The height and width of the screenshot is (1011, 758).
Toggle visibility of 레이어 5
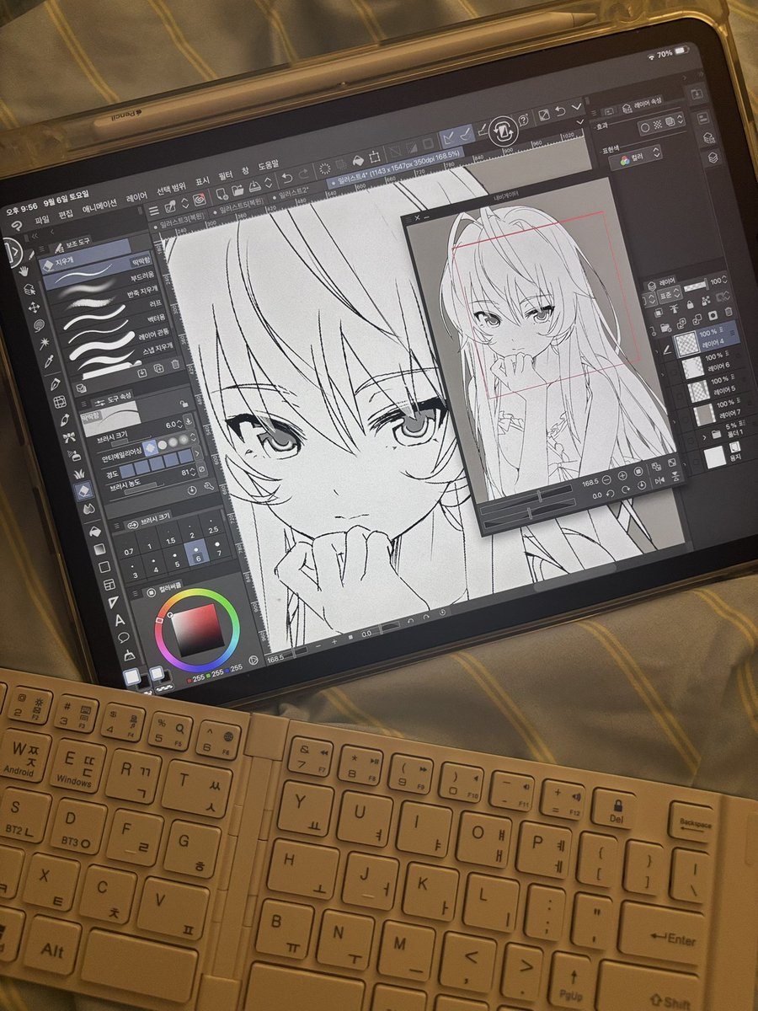coord(680,396)
